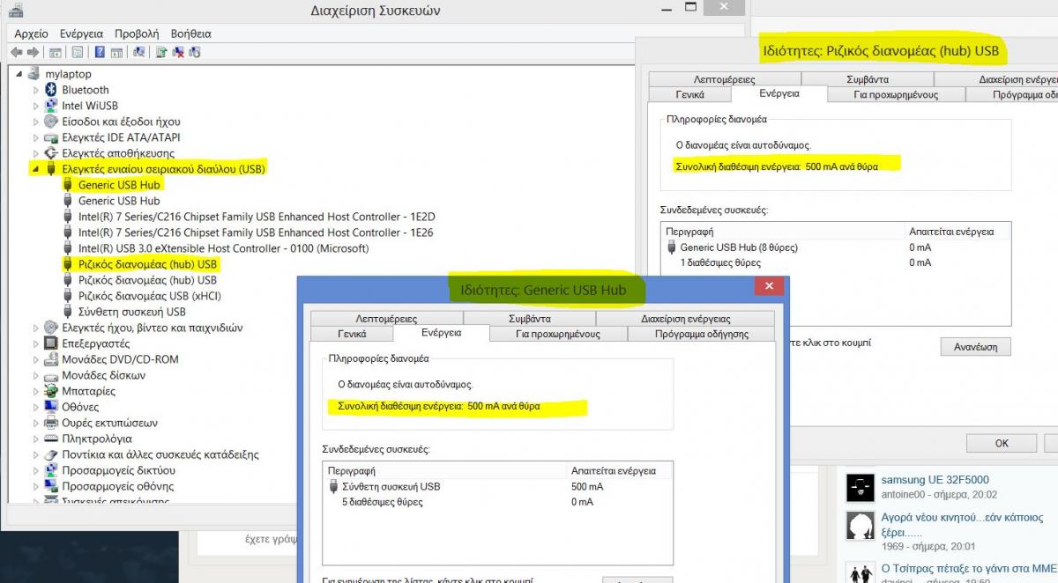Toggle the console tree toolbar icon
The height and width of the screenshot is (583, 1058).
(x=56, y=53)
